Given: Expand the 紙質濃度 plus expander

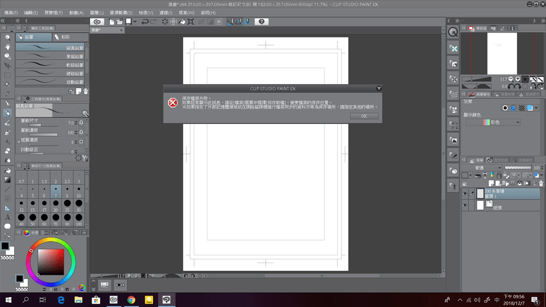Looking at the screenshot, I should (x=19, y=142).
